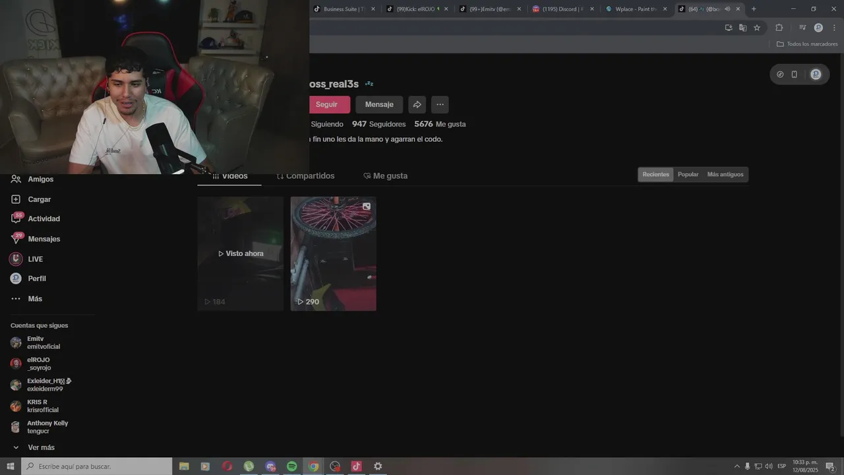Open the Visto ahora video thumbnail

(x=241, y=253)
